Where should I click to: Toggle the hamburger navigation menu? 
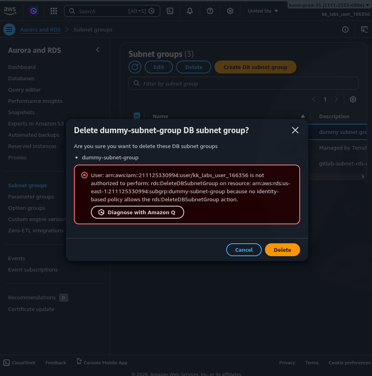pyautogui.click(x=9, y=29)
